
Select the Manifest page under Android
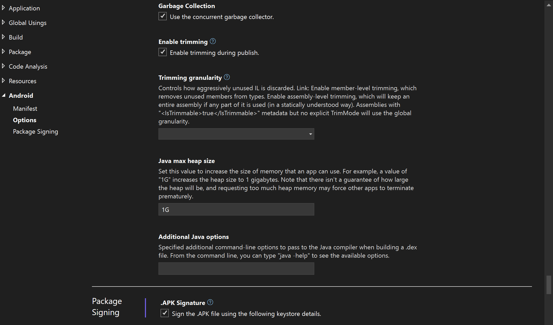click(25, 108)
